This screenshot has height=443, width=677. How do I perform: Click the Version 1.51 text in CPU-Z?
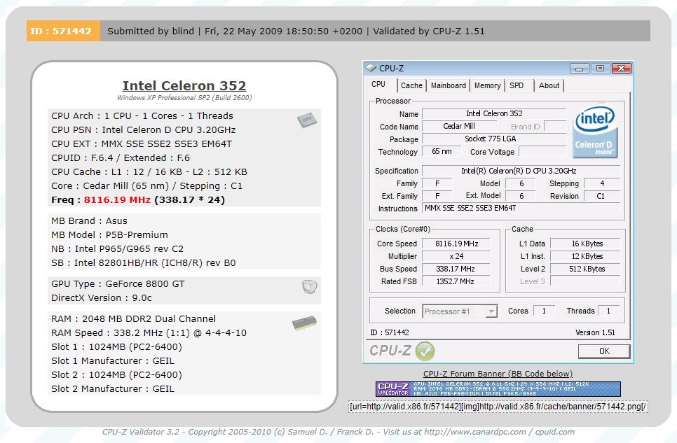595,332
